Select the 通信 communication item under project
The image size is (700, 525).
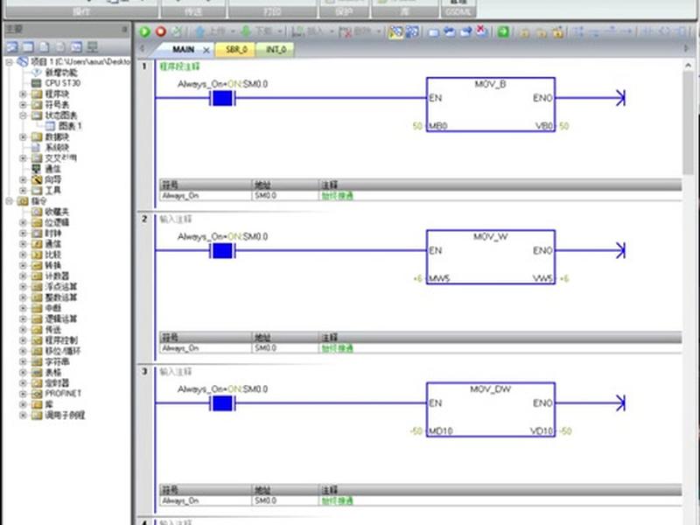[52, 169]
